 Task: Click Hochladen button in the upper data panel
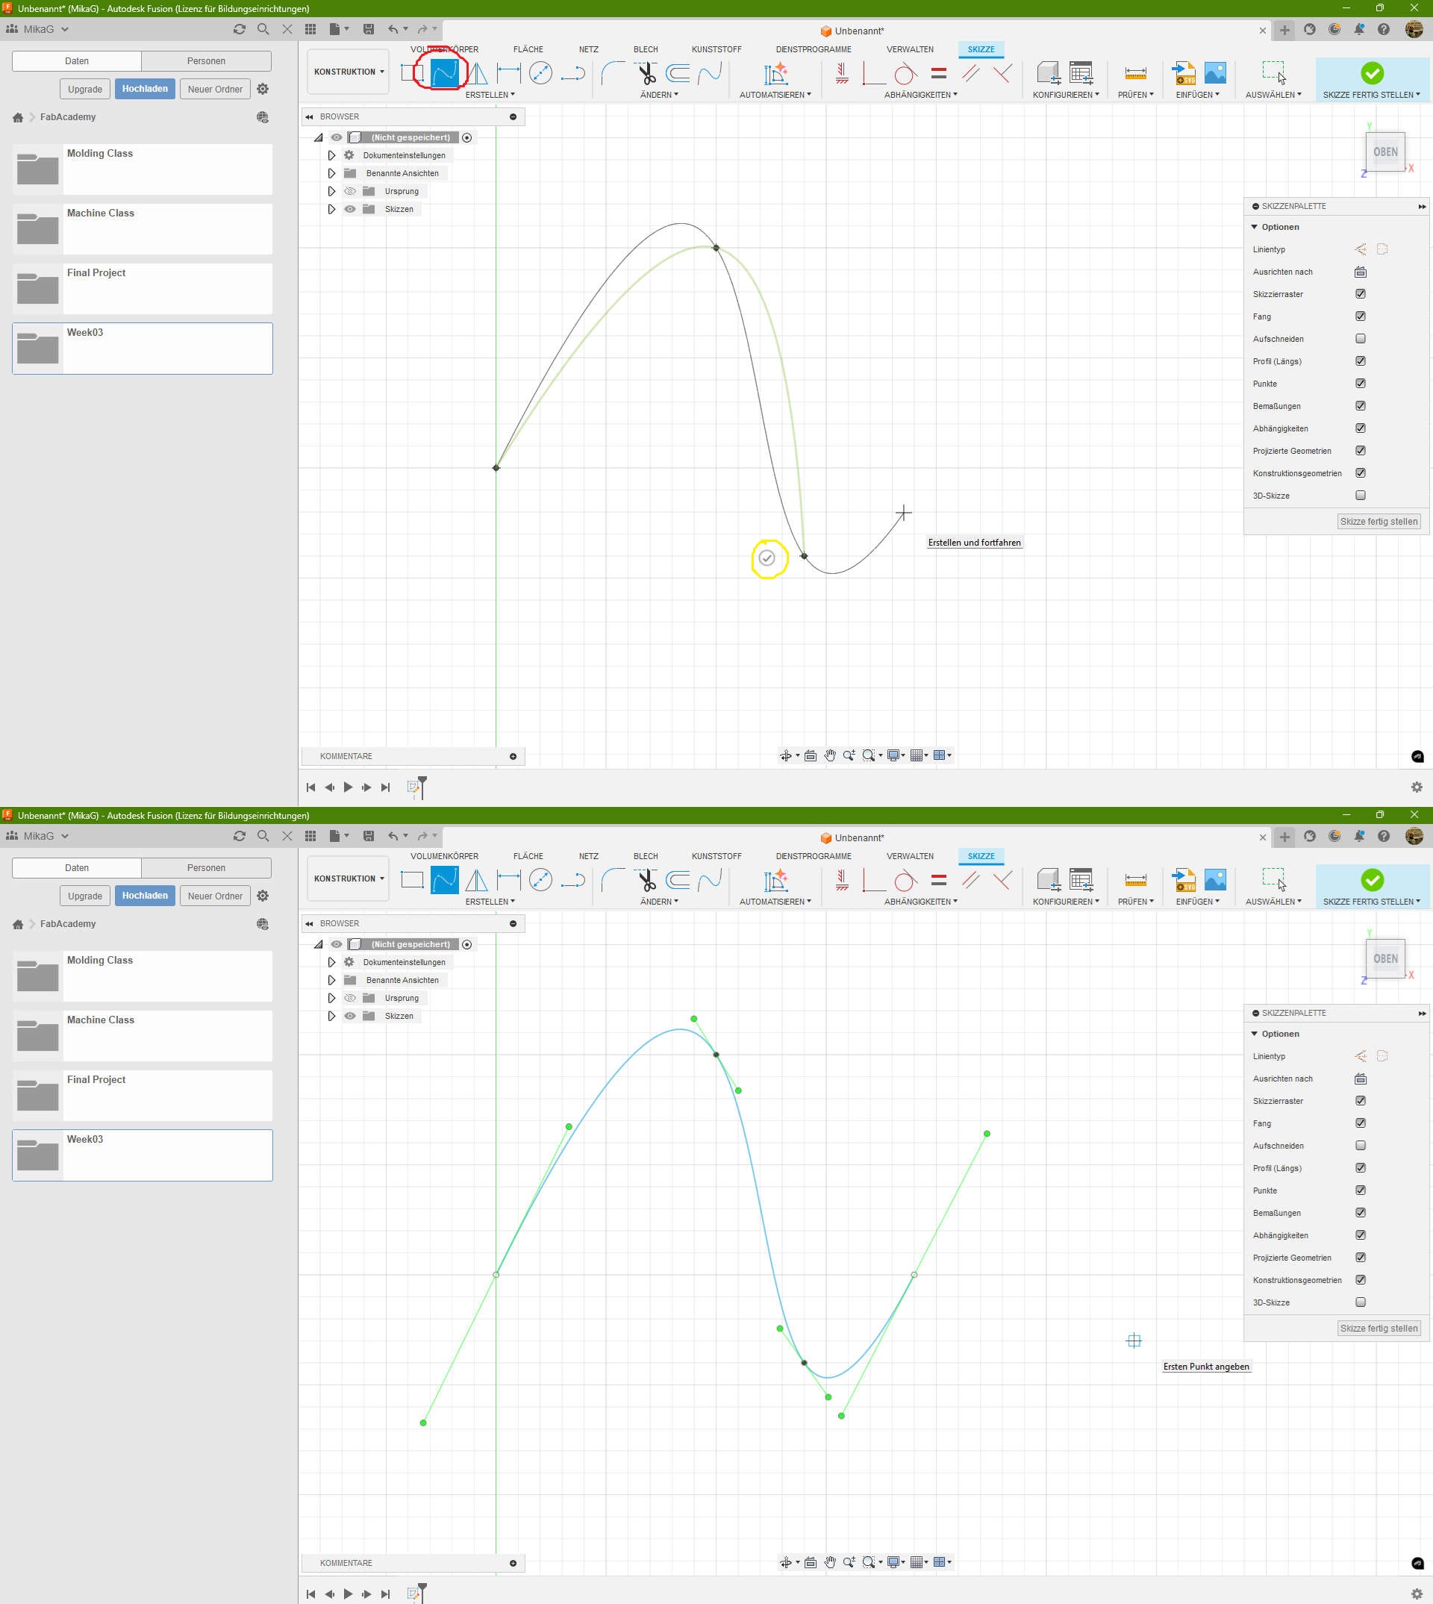click(145, 89)
